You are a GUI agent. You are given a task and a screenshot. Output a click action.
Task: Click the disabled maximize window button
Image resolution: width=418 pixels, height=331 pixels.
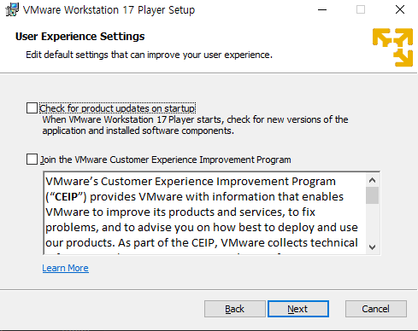pos(361,9)
